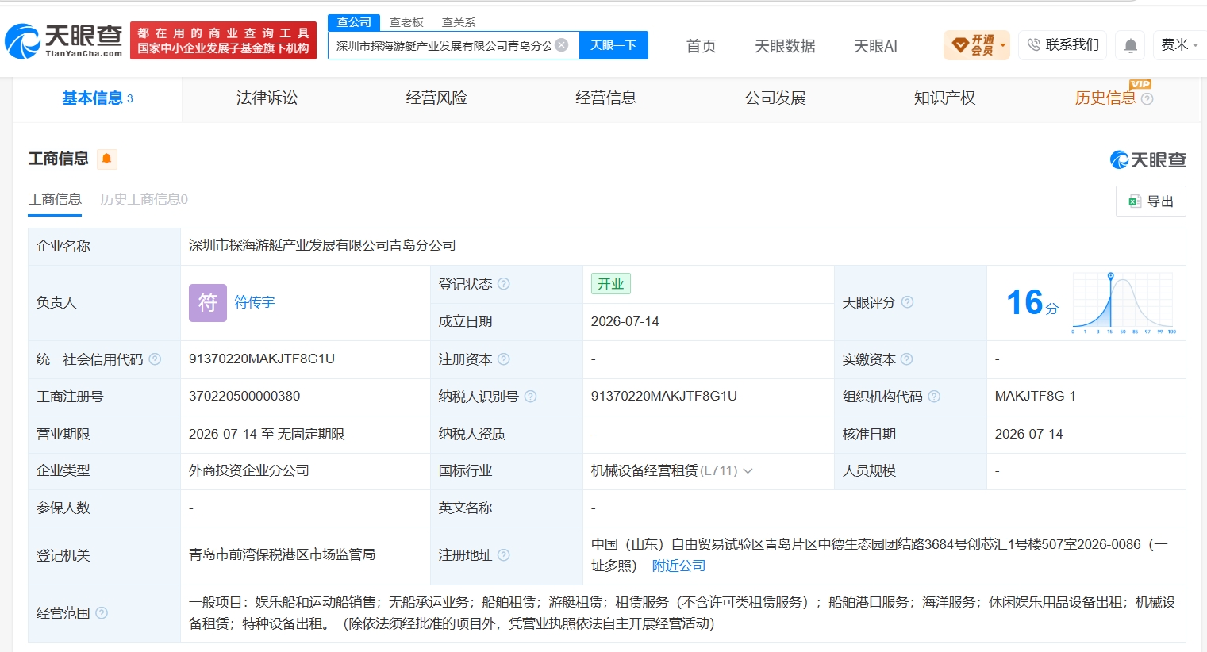Open the 开通会员 VIP dropdown
1207x652 pixels.
pyautogui.click(x=977, y=45)
